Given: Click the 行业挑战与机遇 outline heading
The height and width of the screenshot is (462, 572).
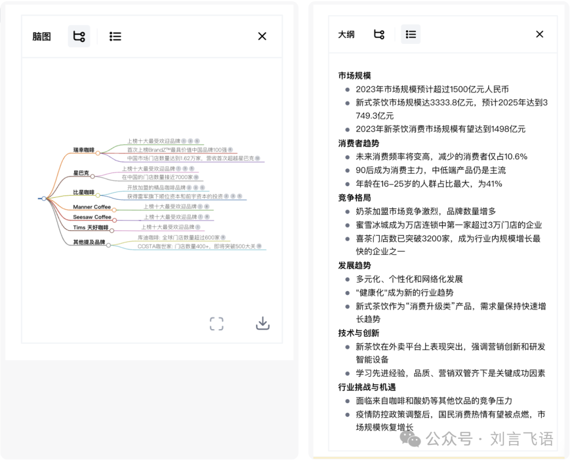Looking at the screenshot, I should pos(367,387).
